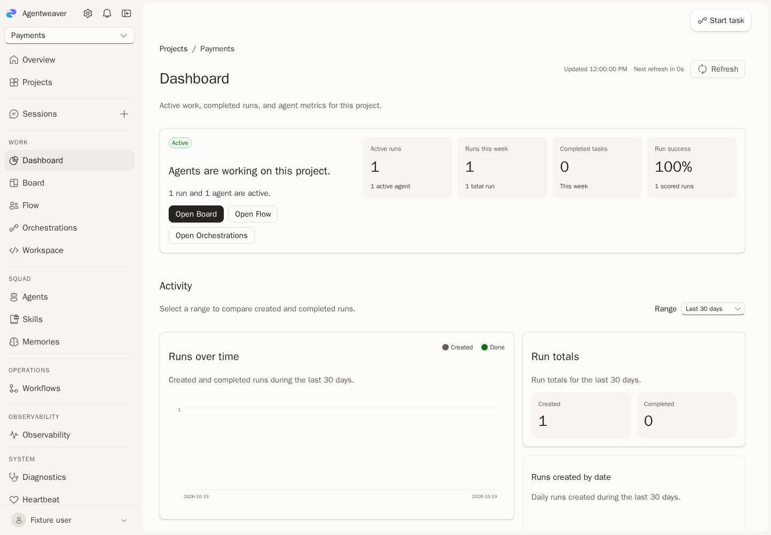Click the Agentweaver logo
Screen dimensions: 771x535
pos(11,13)
